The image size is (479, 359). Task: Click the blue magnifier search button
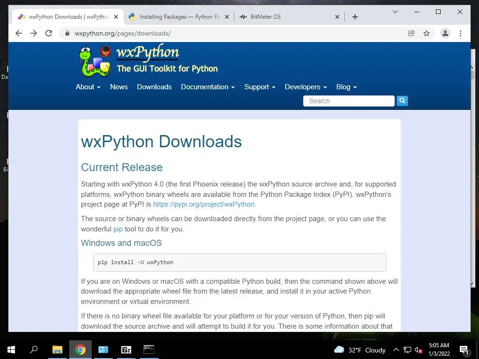402,101
